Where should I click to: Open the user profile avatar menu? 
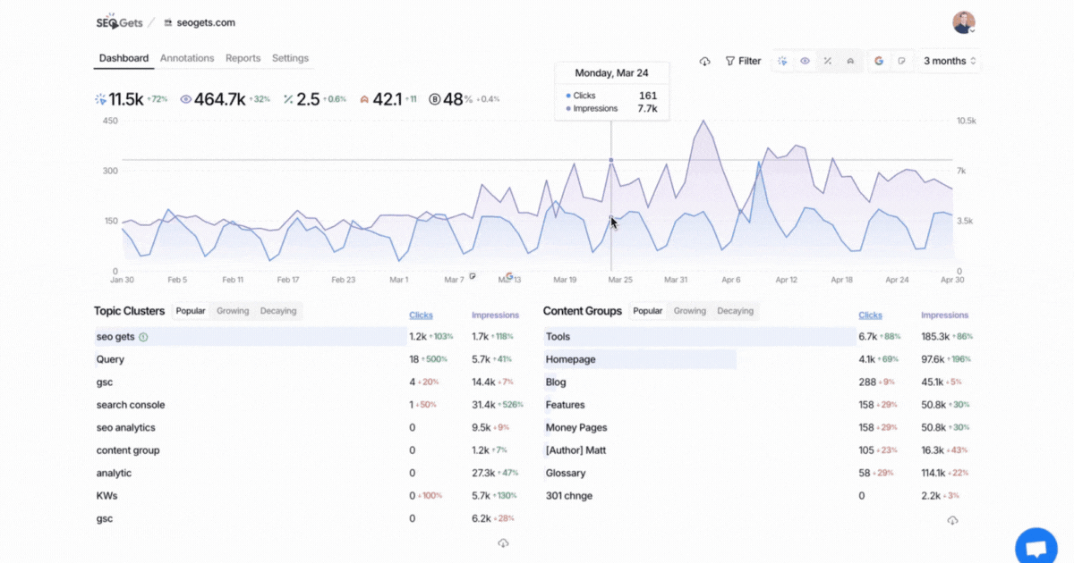point(963,22)
